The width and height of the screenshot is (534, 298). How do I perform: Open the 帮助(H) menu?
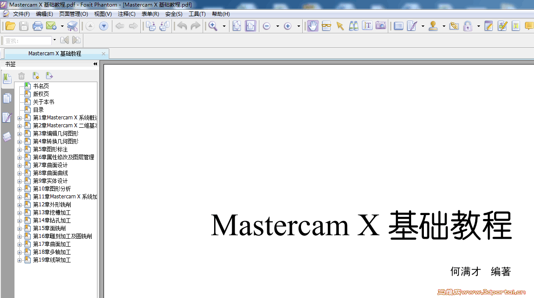[221, 14]
